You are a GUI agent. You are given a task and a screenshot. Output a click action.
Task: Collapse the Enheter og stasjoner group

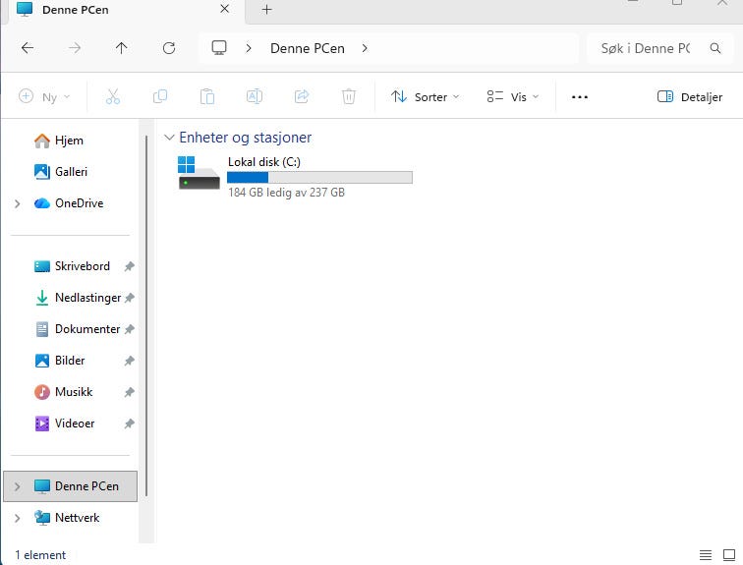[169, 138]
